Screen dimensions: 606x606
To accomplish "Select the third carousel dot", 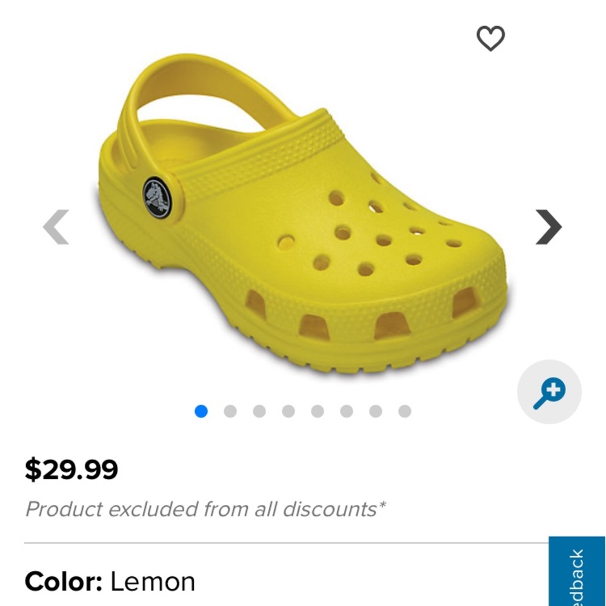I will tap(259, 411).
